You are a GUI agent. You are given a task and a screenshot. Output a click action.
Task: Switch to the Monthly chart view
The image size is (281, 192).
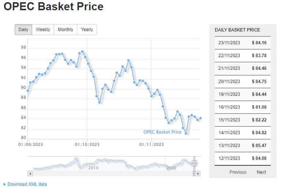click(65, 30)
